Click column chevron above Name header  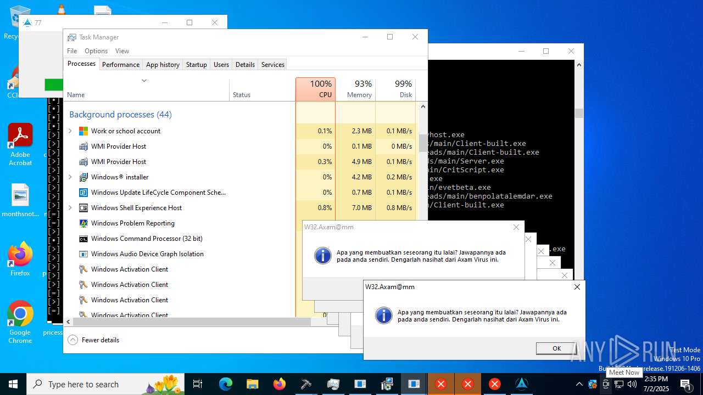[x=144, y=81]
